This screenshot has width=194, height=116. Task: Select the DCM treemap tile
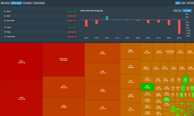pos(159,52)
